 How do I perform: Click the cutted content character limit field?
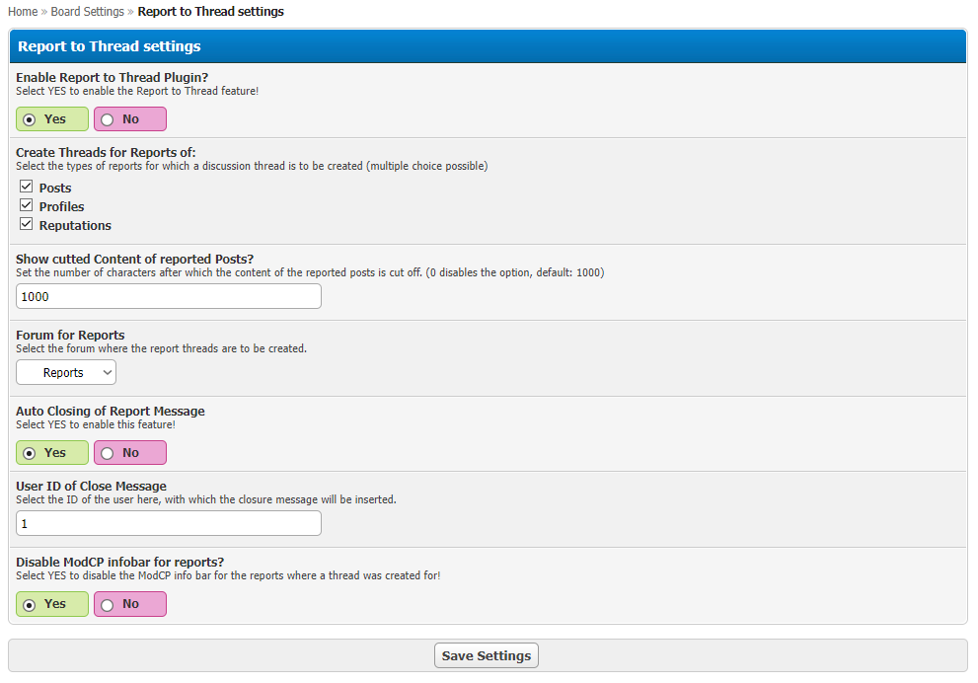(x=169, y=296)
